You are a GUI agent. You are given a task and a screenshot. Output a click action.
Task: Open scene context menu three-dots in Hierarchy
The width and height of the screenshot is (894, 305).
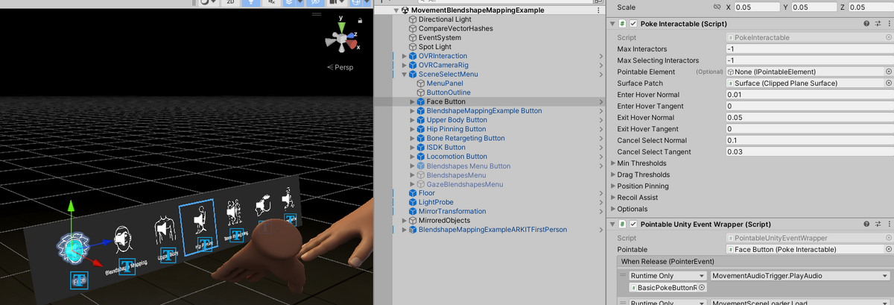pos(599,10)
